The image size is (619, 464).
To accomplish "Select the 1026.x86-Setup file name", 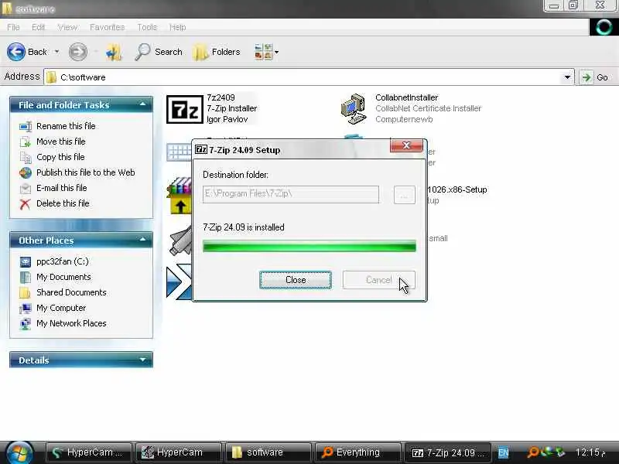I will click(457, 189).
